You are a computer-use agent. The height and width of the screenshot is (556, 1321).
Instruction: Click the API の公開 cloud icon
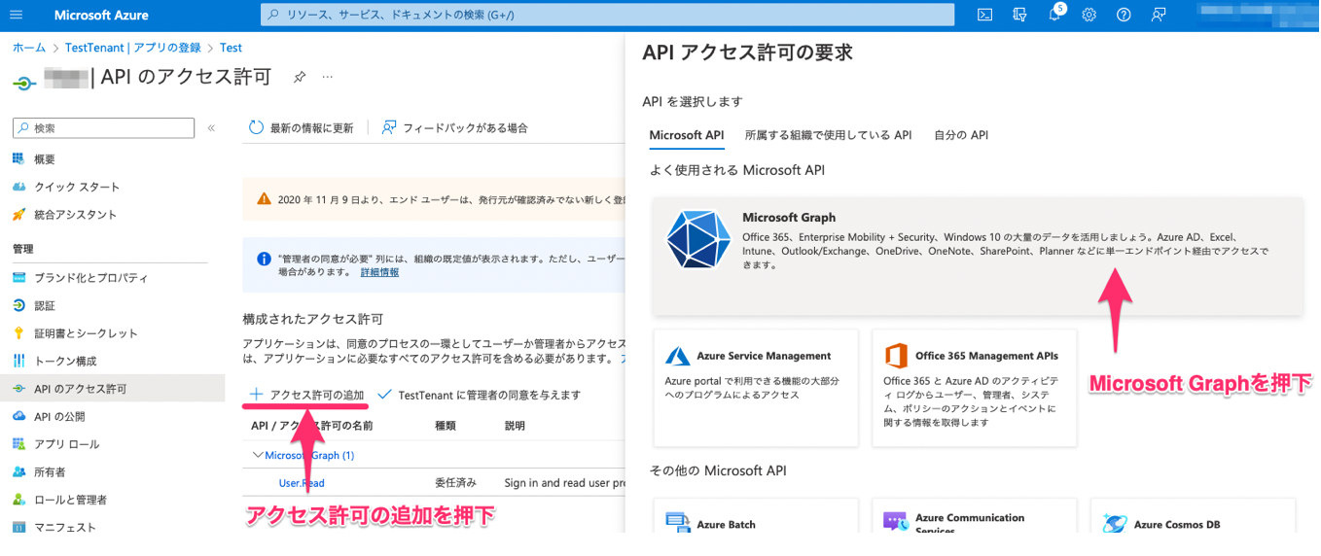tap(18, 416)
